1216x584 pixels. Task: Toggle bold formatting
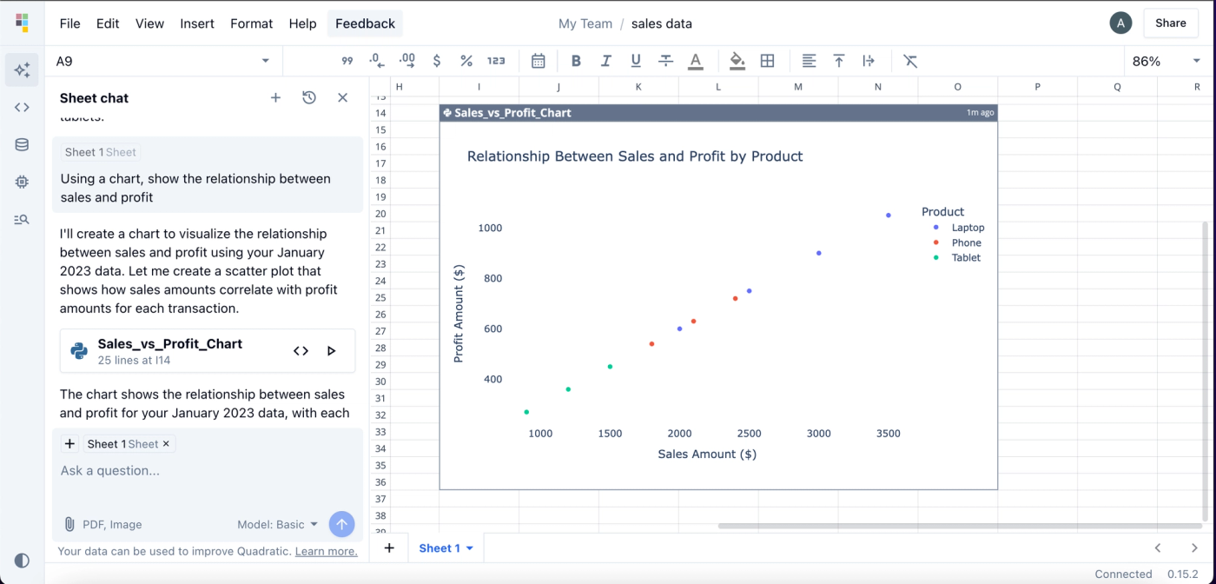(576, 61)
